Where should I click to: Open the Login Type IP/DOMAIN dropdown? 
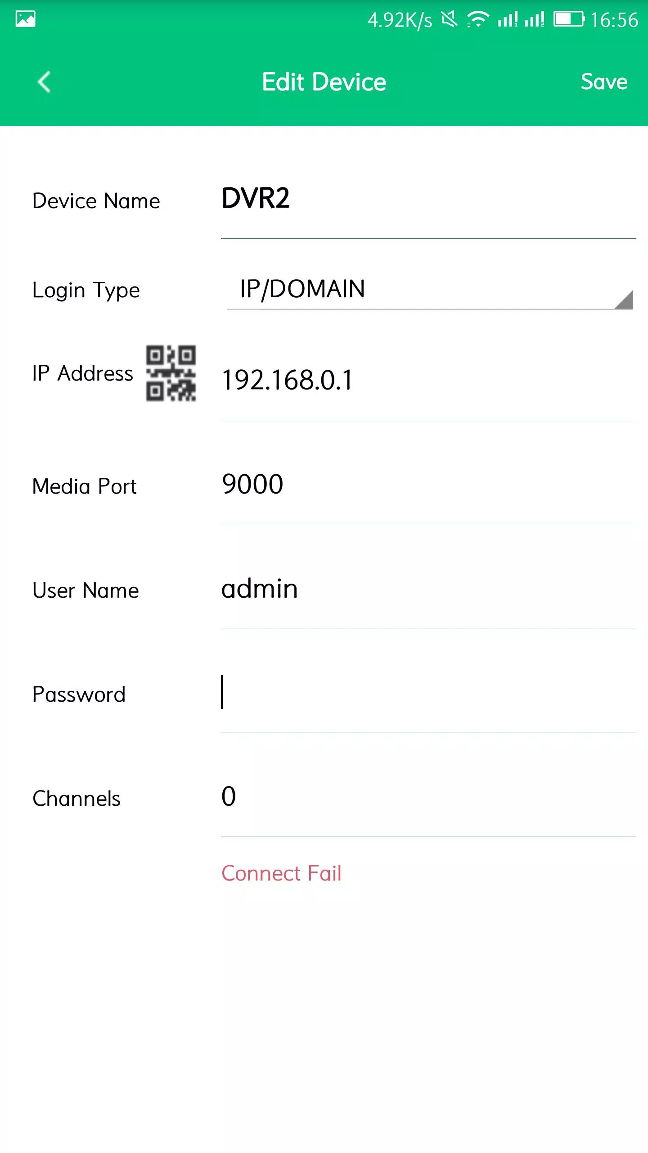430,289
